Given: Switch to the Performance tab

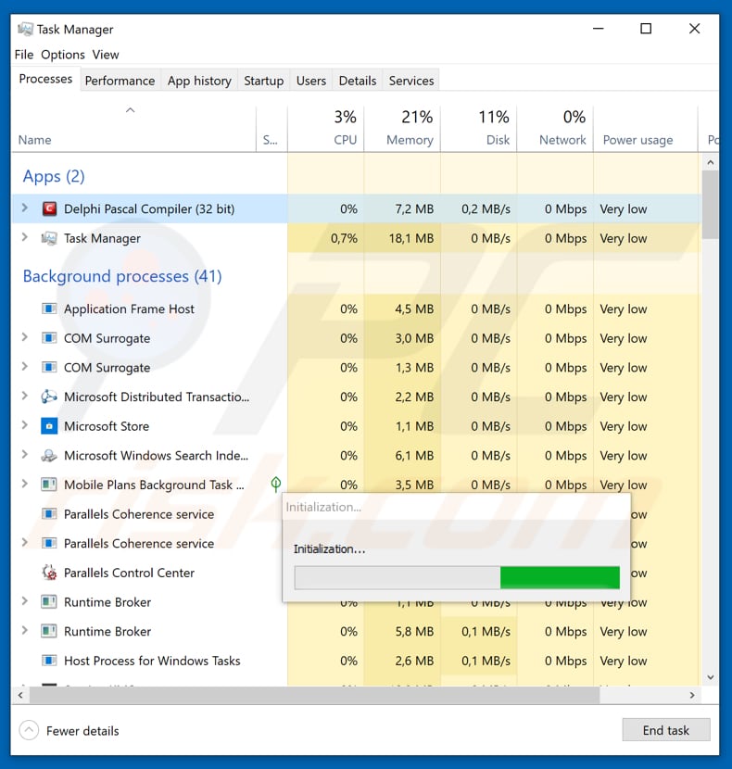Looking at the screenshot, I should click(120, 81).
